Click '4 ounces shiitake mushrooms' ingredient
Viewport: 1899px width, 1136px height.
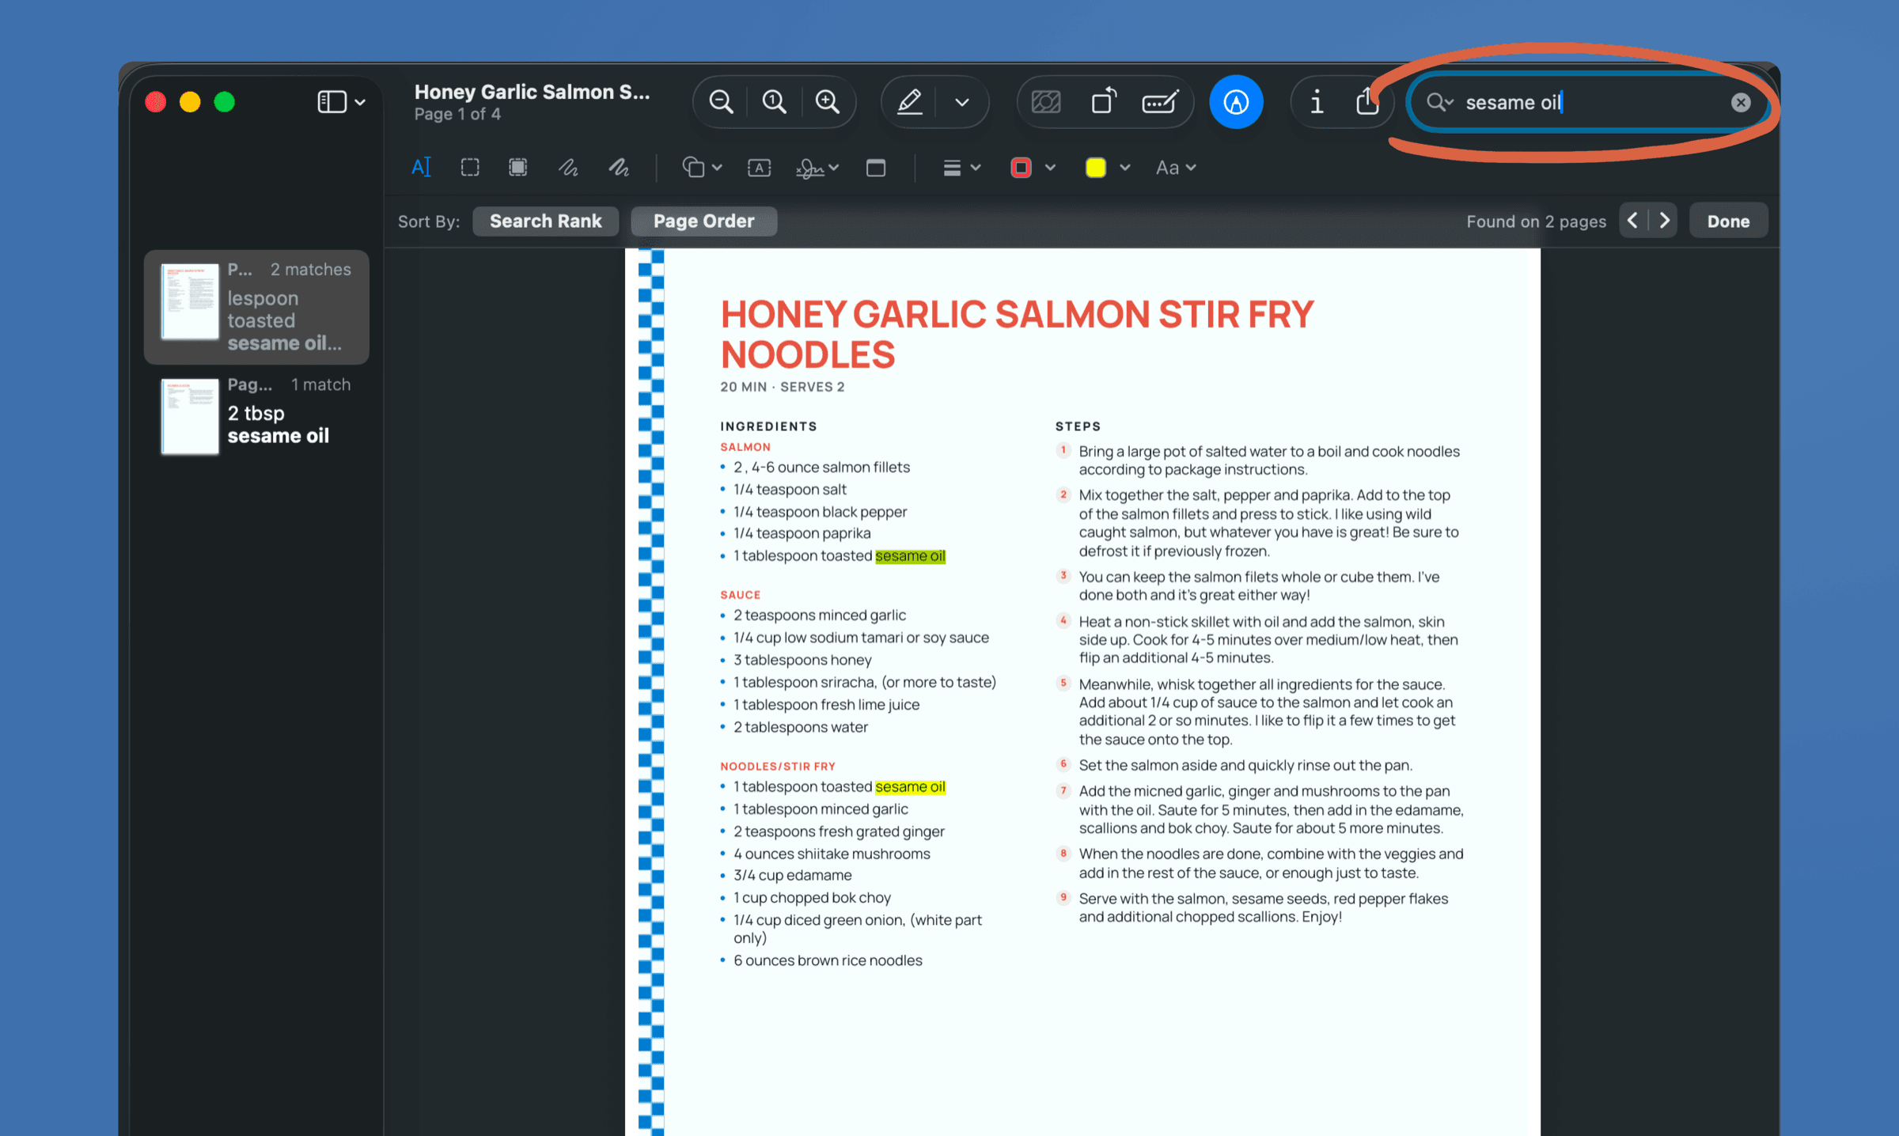(x=832, y=853)
